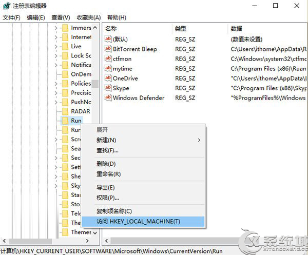The image size is (308, 255).
Task: Select the C:\Windows\system32\ctfmo data cell
Action: pos(268,58)
